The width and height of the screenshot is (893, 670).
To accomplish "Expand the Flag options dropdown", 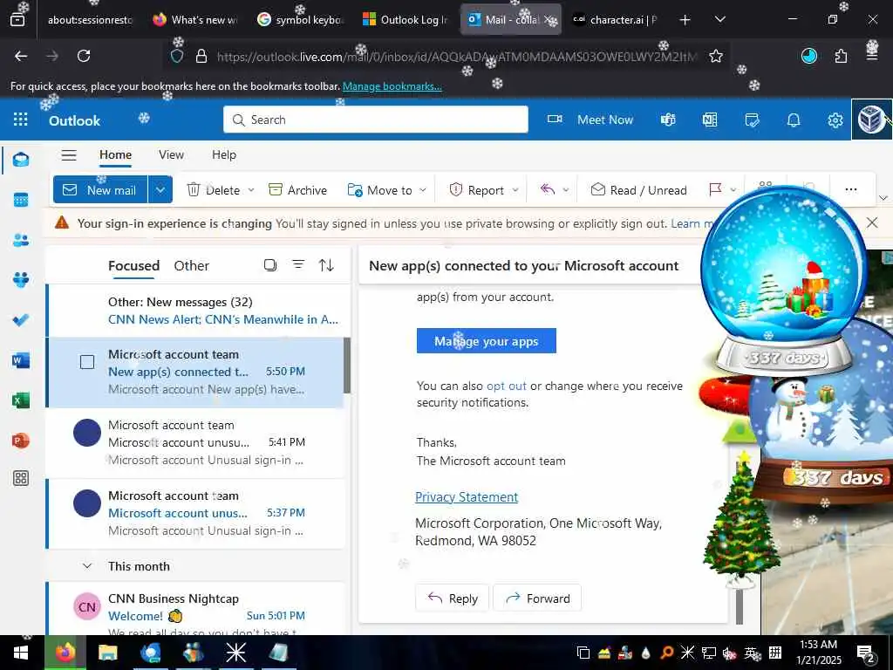I will [733, 189].
